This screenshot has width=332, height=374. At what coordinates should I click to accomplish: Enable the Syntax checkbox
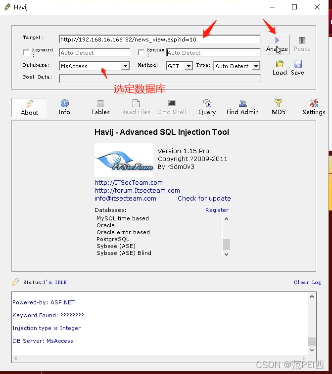pyautogui.click(x=141, y=52)
